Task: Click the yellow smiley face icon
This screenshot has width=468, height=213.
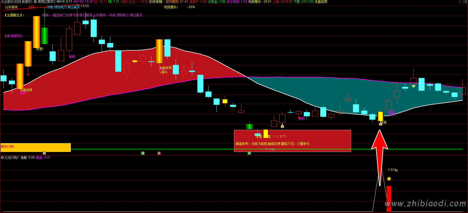Action: 389,179
